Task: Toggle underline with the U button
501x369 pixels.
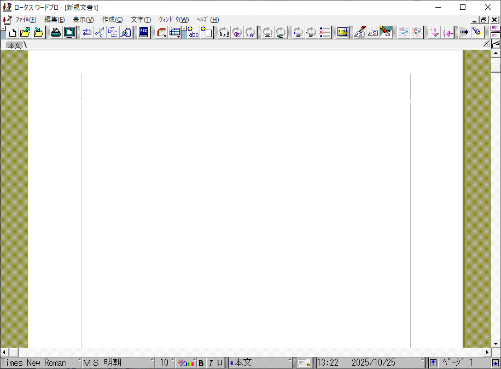Action: coord(220,363)
